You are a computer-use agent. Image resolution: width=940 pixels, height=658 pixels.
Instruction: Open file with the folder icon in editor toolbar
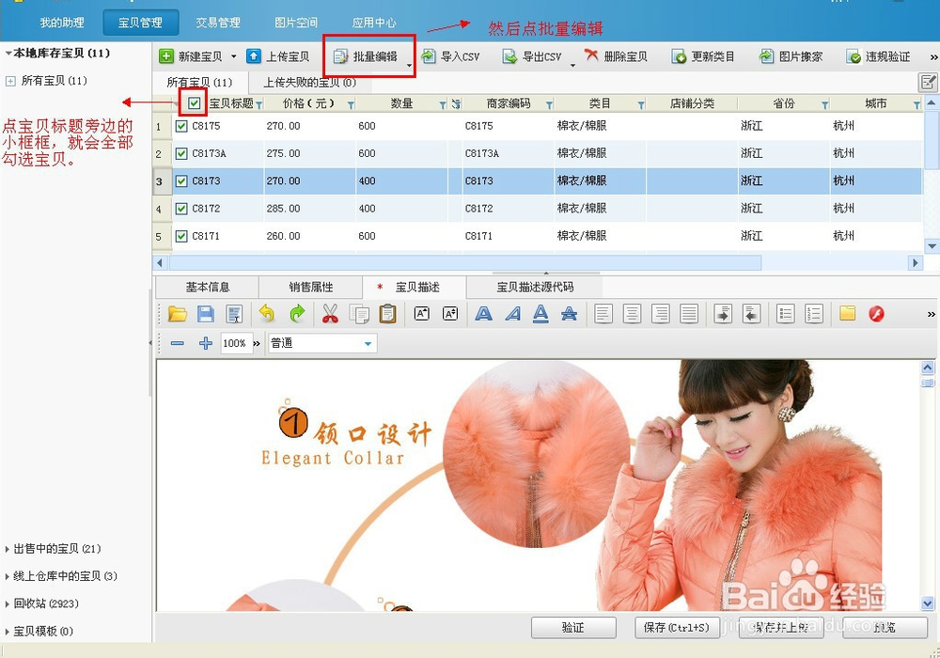(x=178, y=313)
